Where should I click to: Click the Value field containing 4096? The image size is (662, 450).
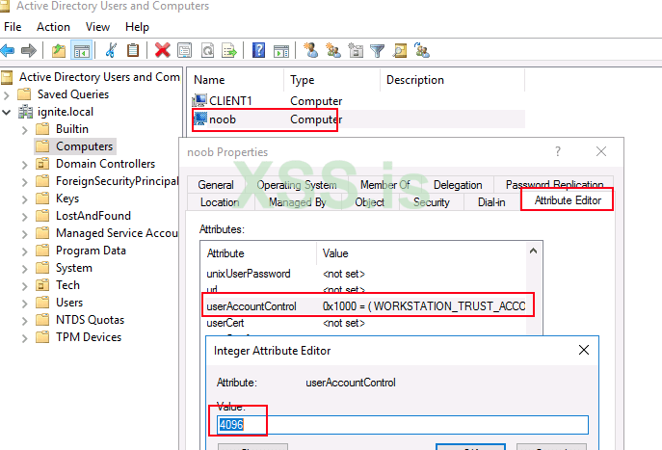pos(403,425)
